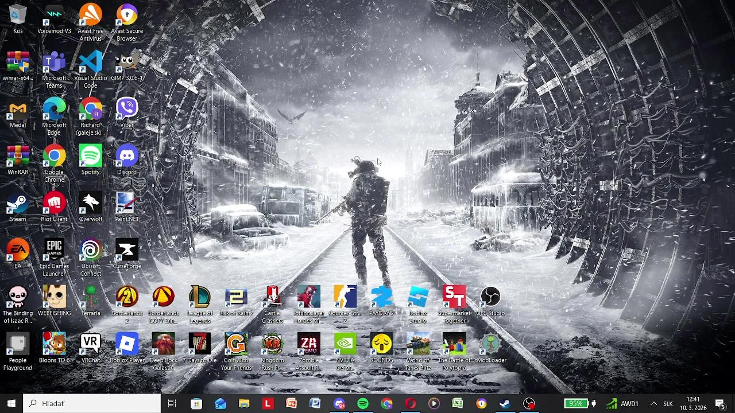Launch Terraria from the desktop

(x=90, y=301)
